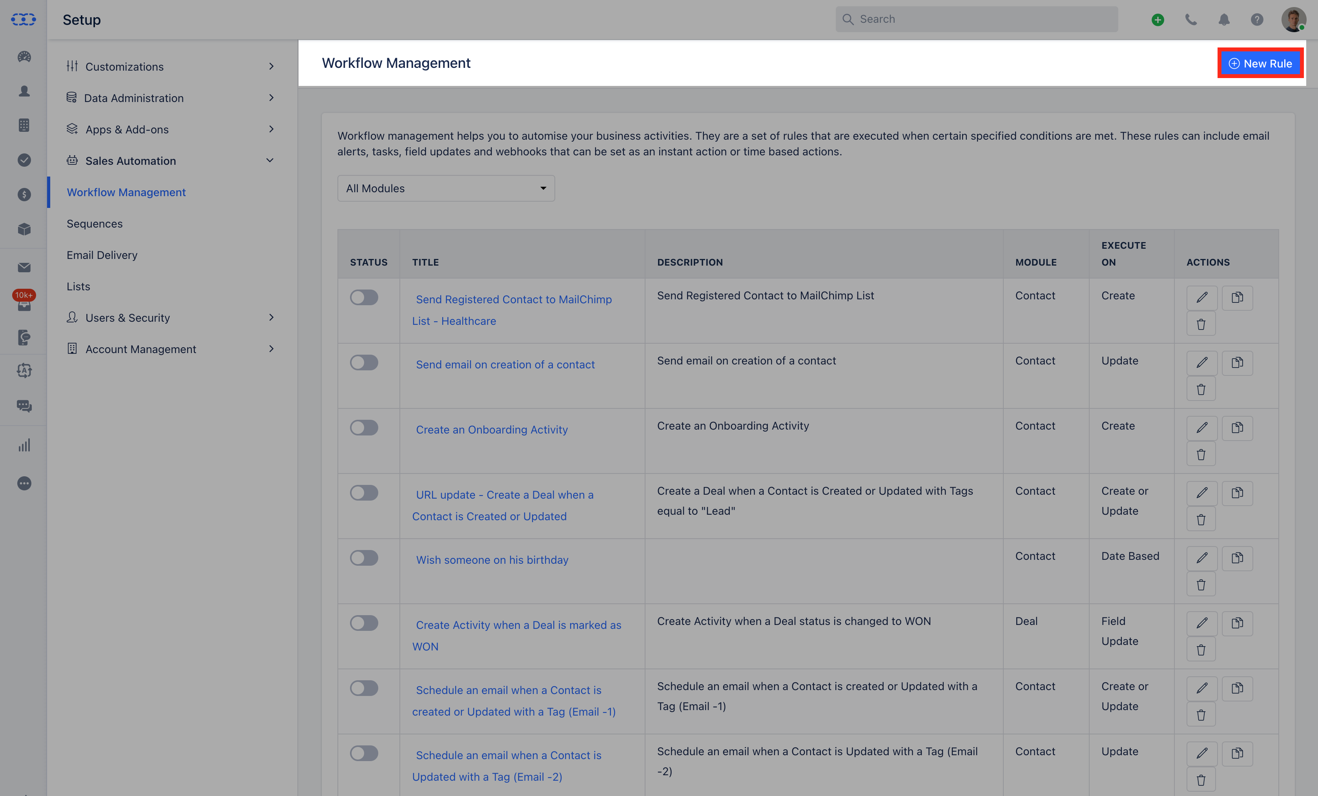Screen dimensions: 1318x796
Task: Edit the Send Registered Contact to MailChimp rule
Action: (1202, 297)
